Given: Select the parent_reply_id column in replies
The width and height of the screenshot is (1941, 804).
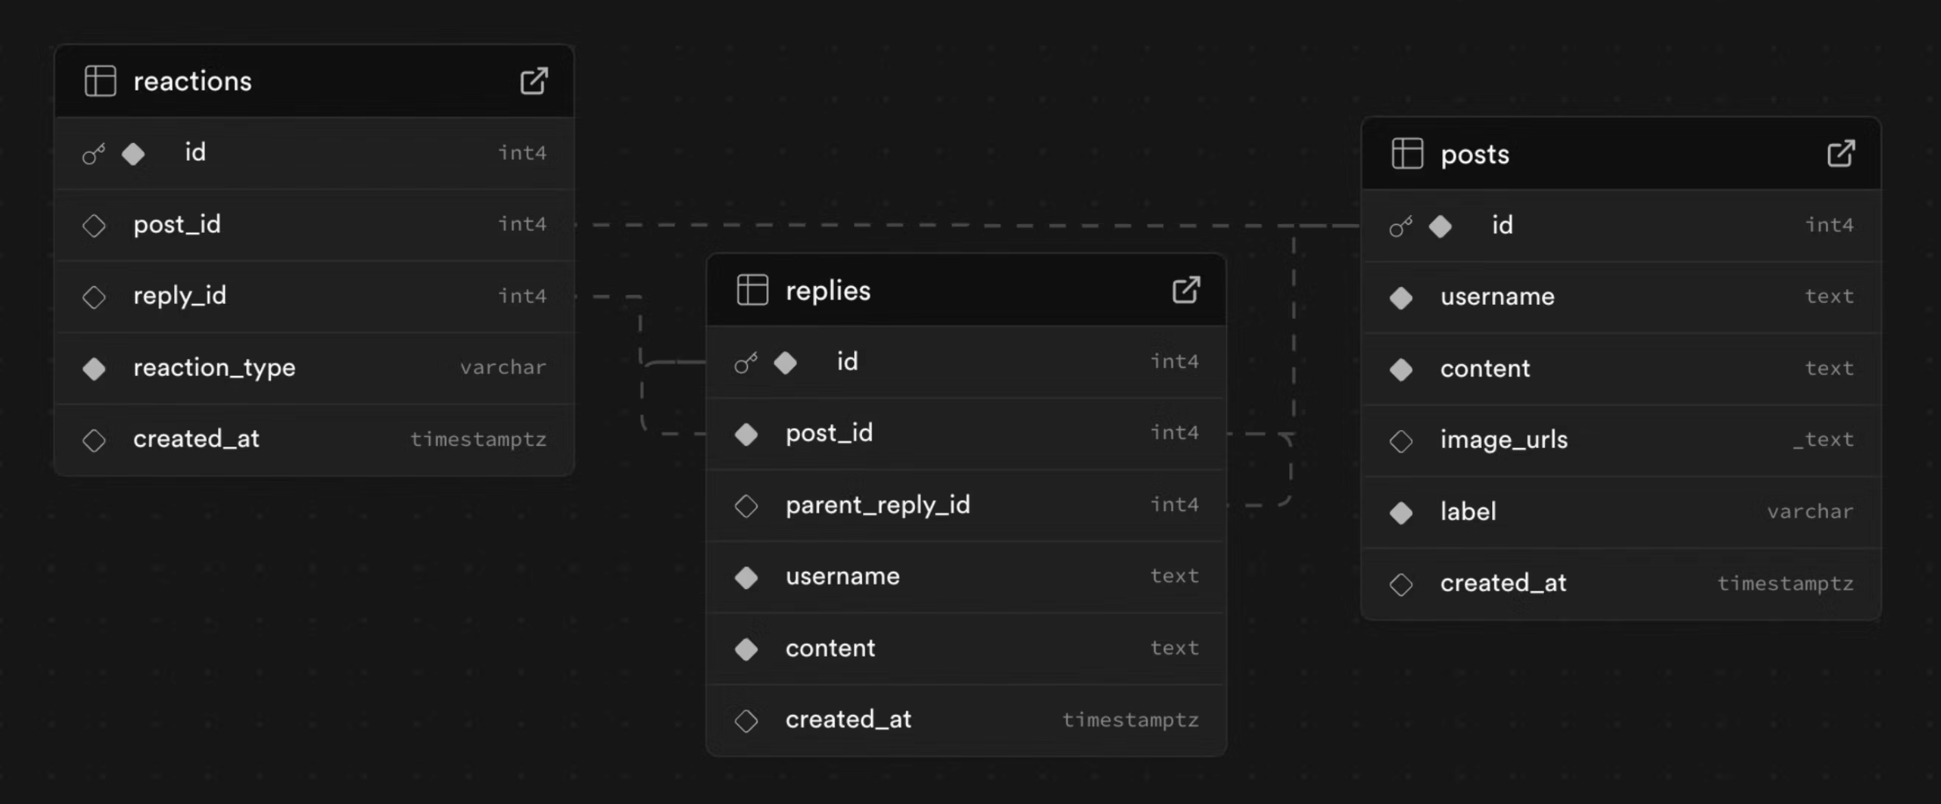Looking at the screenshot, I should coord(878,505).
